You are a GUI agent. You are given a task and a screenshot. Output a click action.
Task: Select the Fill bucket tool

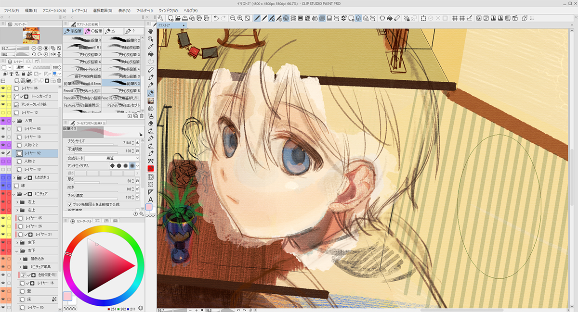(x=151, y=54)
